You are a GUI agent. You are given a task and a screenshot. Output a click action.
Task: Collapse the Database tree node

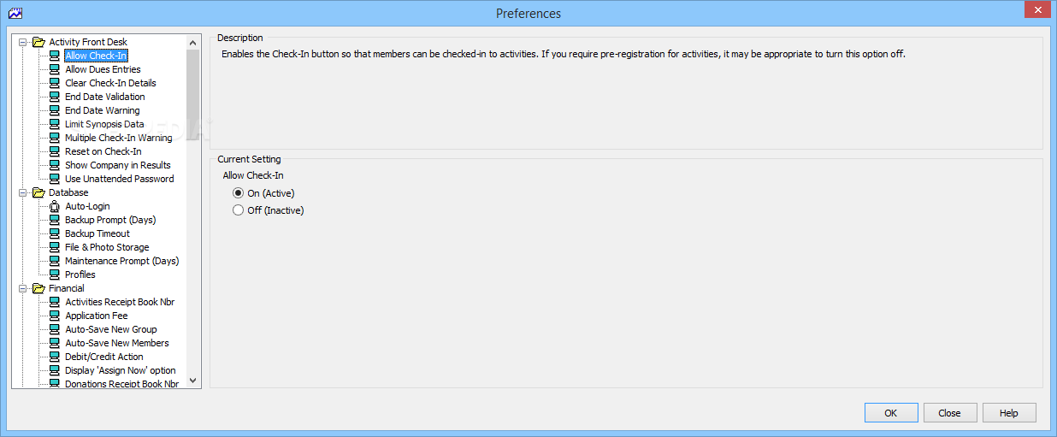click(22, 192)
